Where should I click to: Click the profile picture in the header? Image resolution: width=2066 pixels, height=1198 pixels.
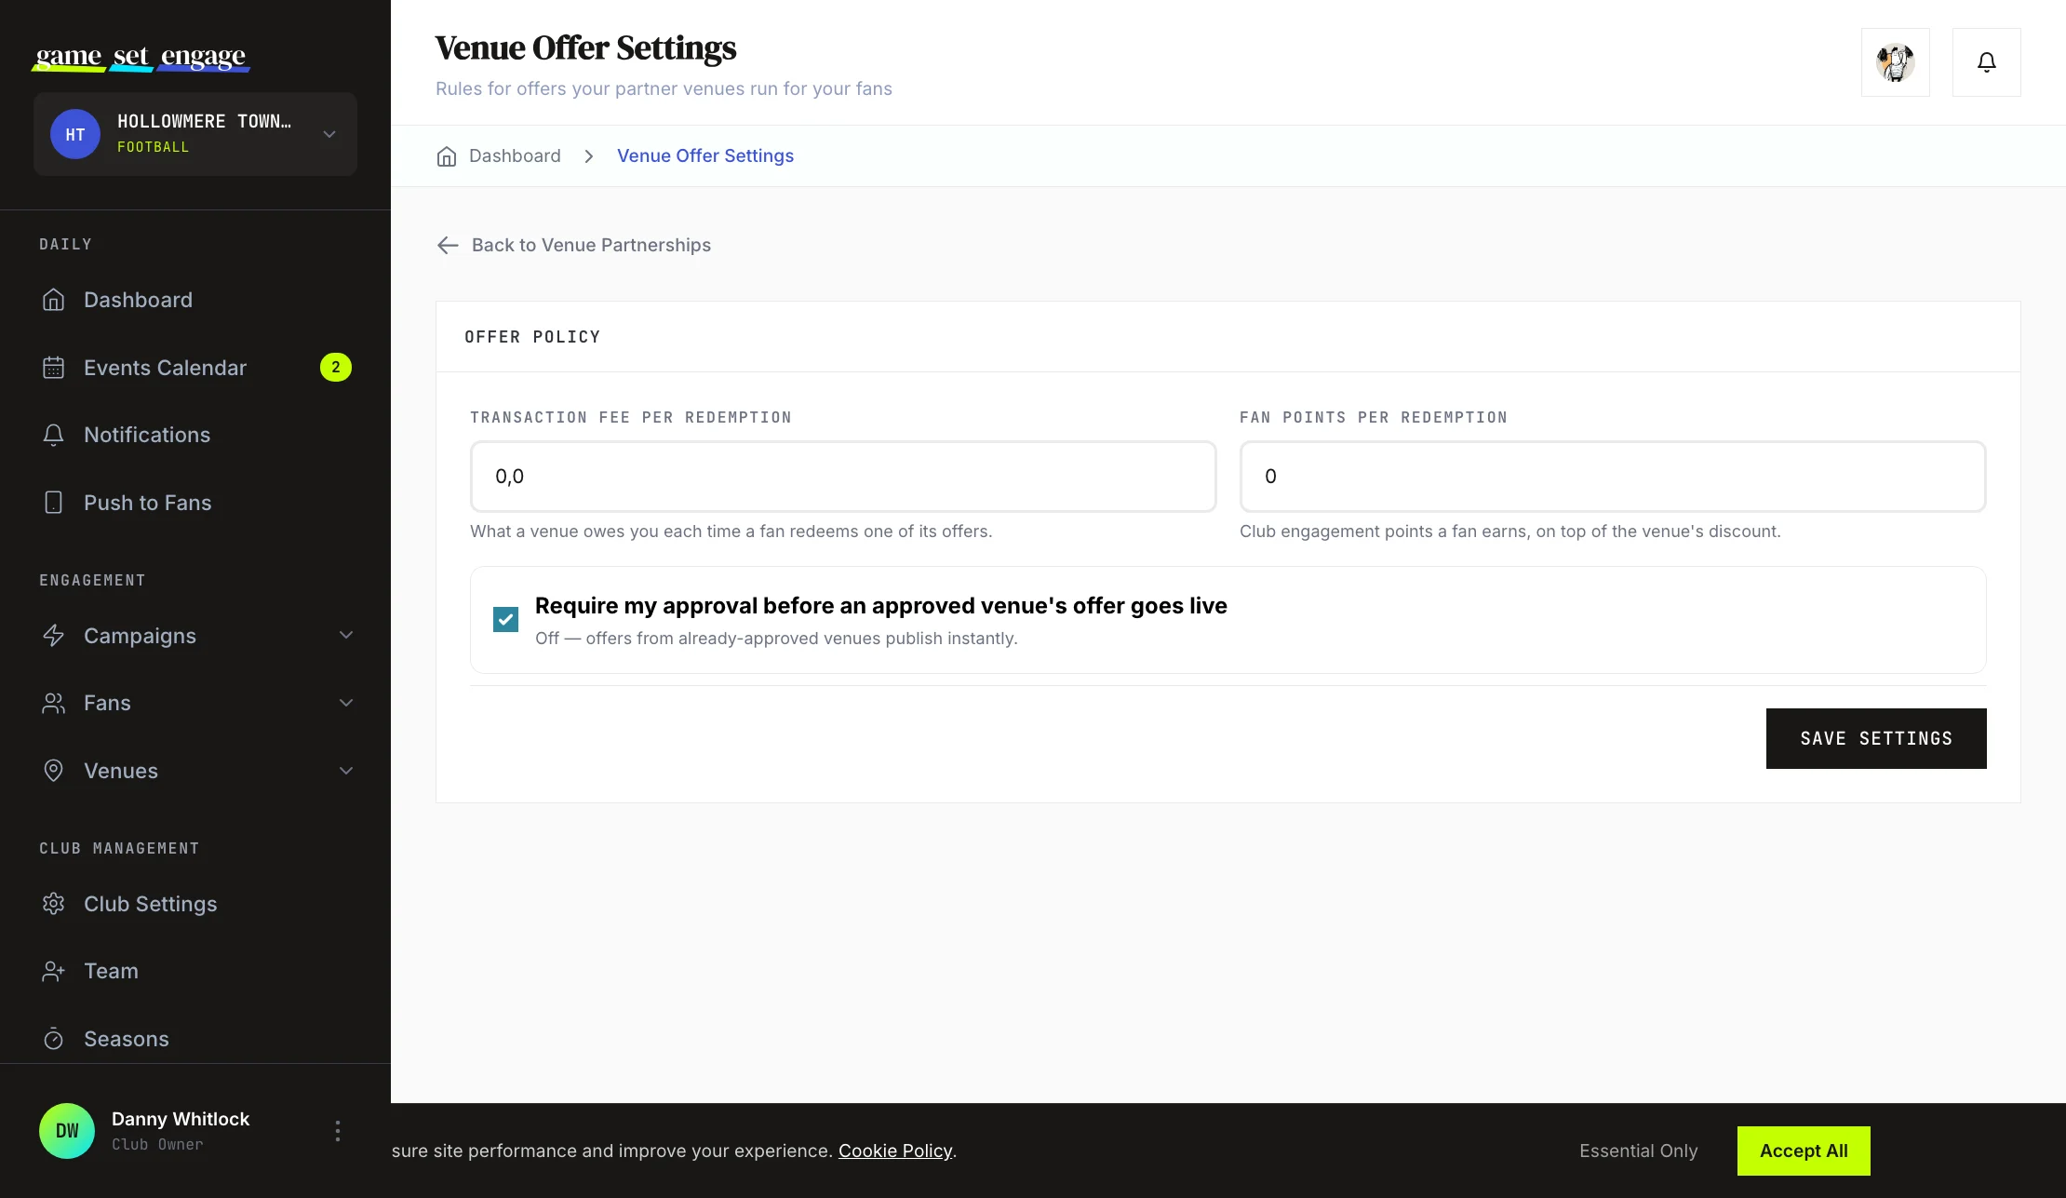[x=1896, y=62]
